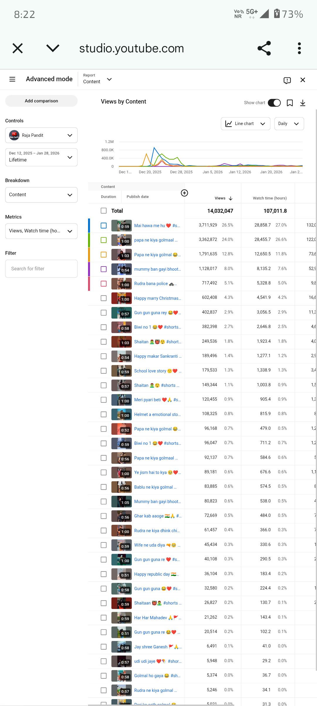317x706 pixels.
Task: Click the Search for filter field
Action: pos(41,269)
